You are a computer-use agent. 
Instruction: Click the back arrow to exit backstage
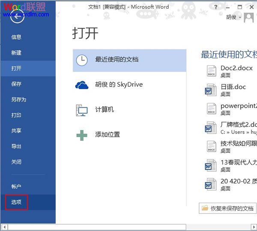(x=17, y=17)
